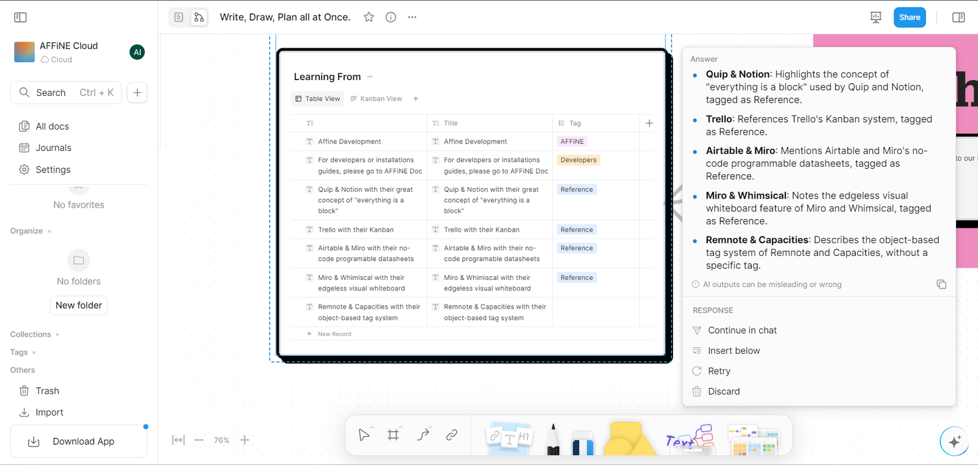Copy the AI answer
The width and height of the screenshot is (978, 465).
pos(941,284)
